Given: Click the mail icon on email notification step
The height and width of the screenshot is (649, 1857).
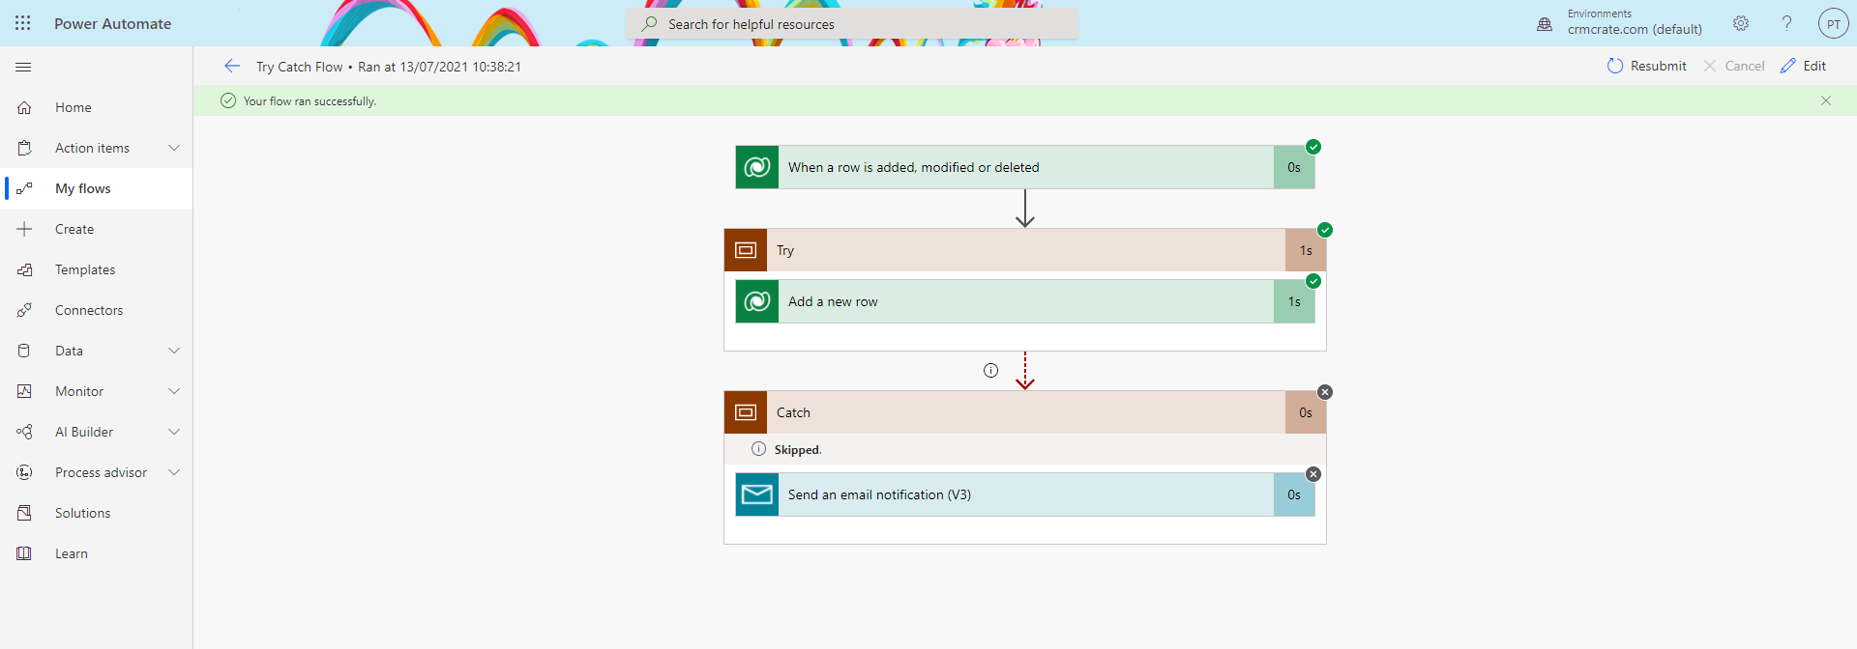Looking at the screenshot, I should click(757, 494).
